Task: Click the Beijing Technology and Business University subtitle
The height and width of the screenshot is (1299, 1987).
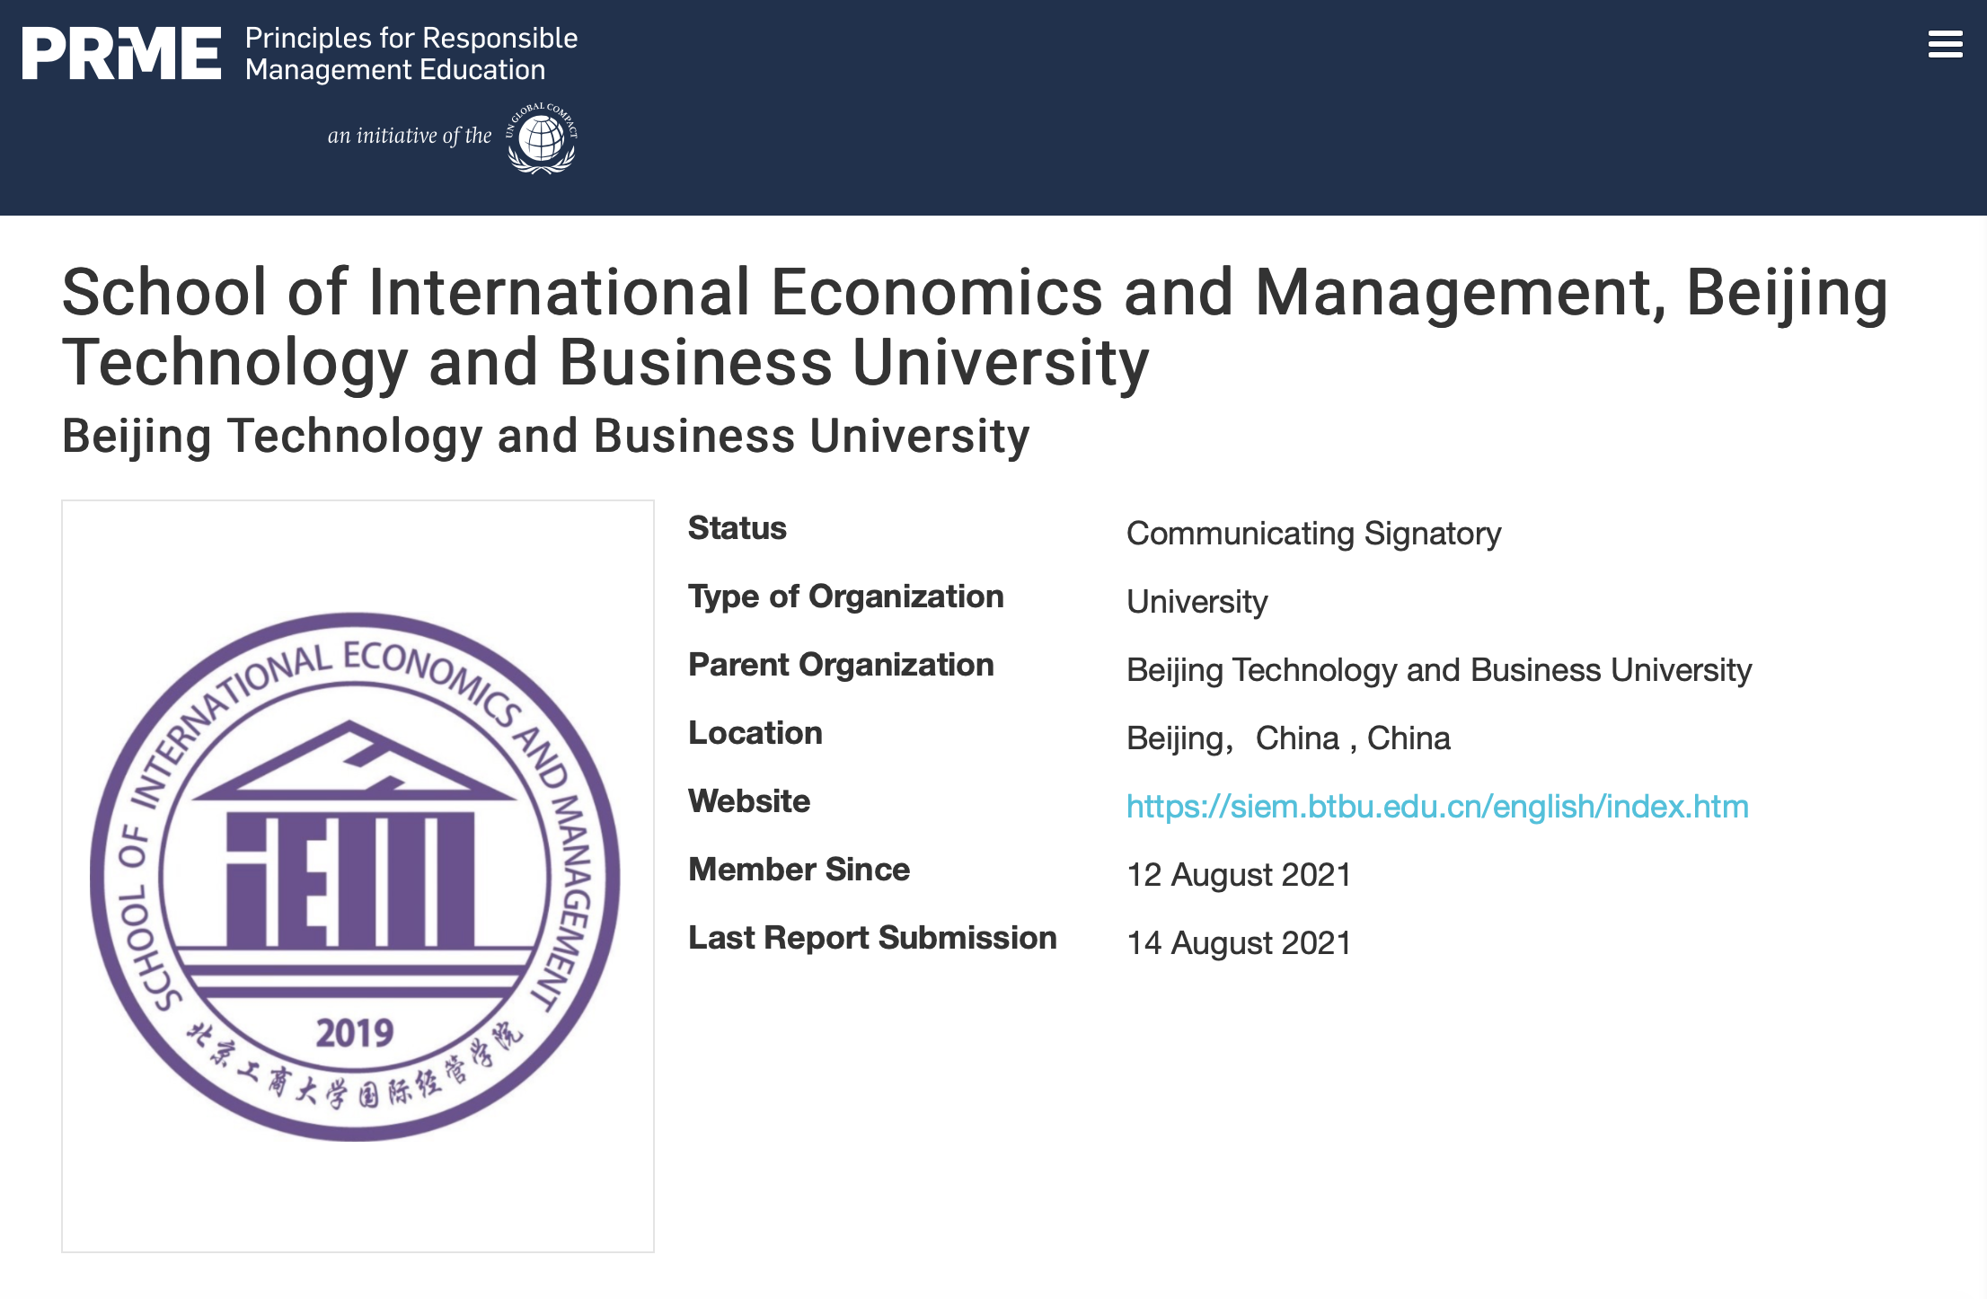Action: (x=545, y=437)
